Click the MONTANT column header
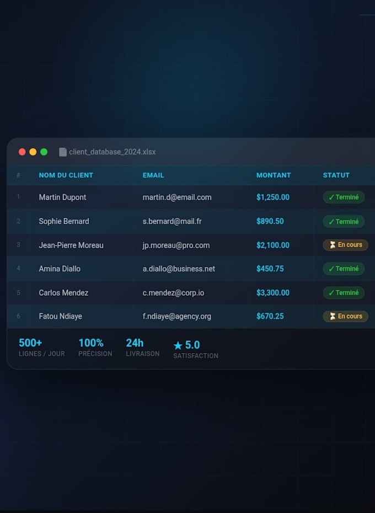The image size is (375, 513). coord(274,175)
